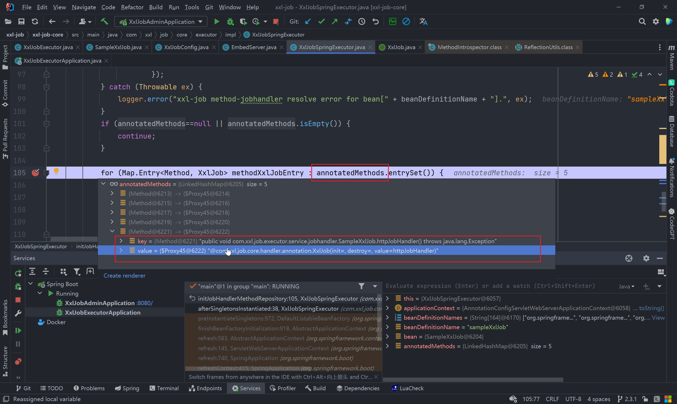The image size is (677, 404).
Task: Click the Git branch 2.3.1 status widget
Action: pyautogui.click(x=627, y=399)
